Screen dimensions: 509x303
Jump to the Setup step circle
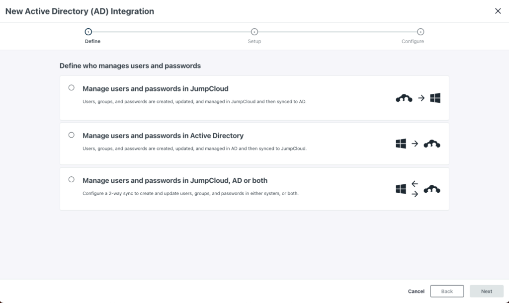point(254,32)
